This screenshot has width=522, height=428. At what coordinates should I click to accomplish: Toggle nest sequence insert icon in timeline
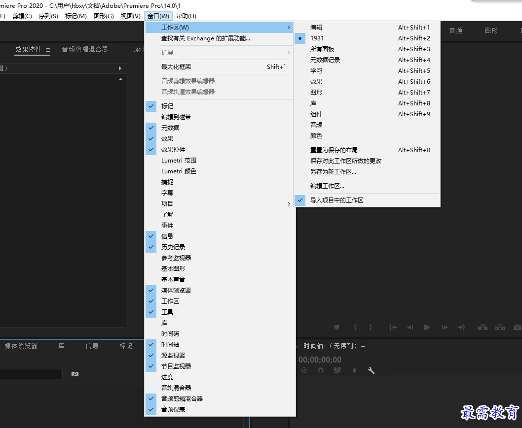click(303, 370)
